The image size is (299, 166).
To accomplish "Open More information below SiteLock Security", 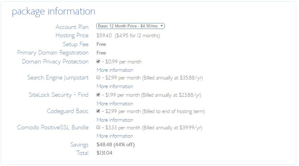I will (115, 103).
